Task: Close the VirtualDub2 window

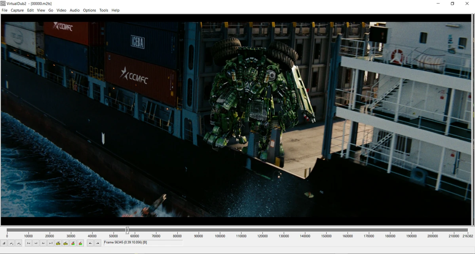Action: coord(467,4)
